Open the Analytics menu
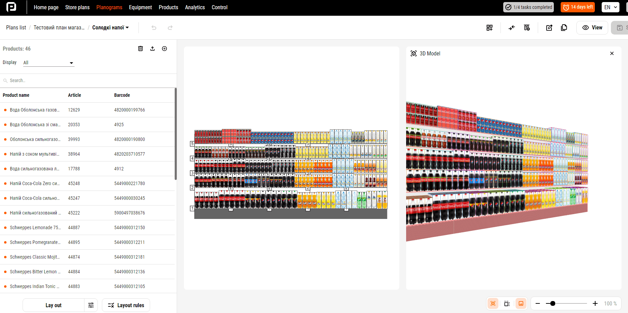The width and height of the screenshot is (628, 313). click(195, 7)
